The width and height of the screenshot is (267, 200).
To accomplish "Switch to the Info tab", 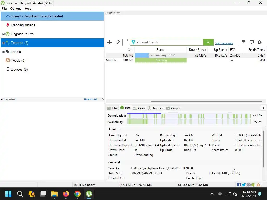I will click(125, 108).
